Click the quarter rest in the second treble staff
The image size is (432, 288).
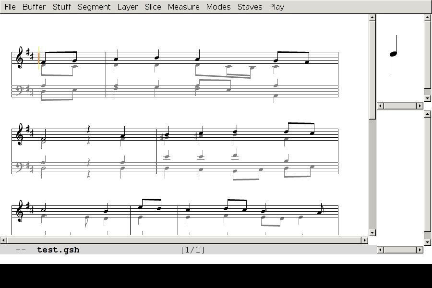[x=88, y=129]
